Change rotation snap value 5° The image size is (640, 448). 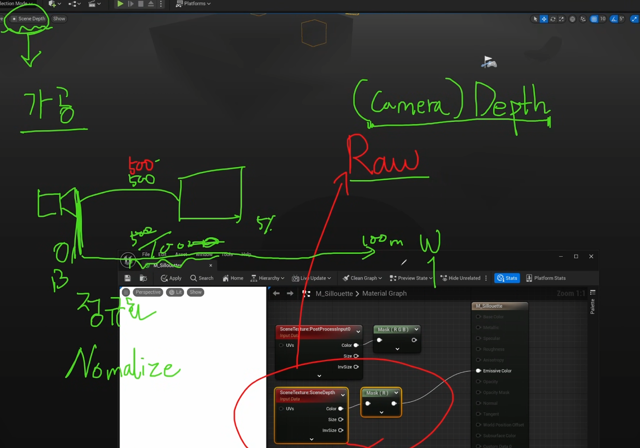point(622,19)
